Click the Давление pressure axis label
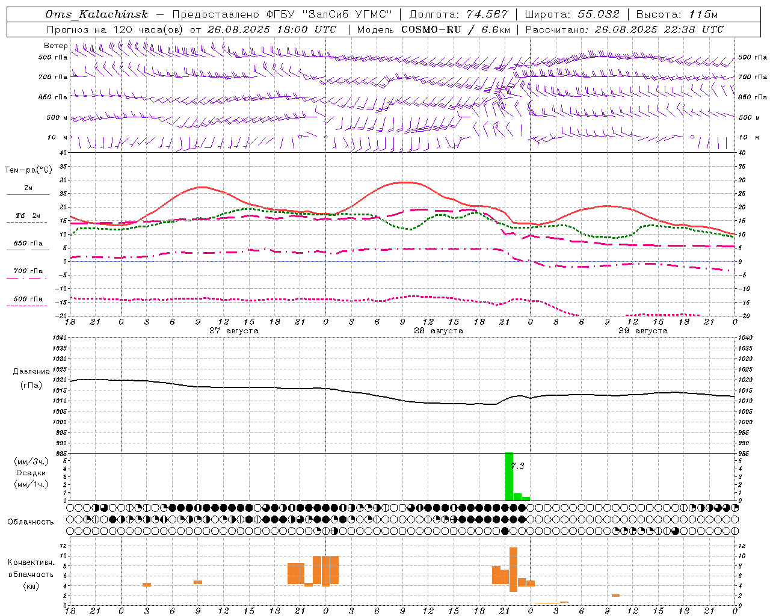The height and width of the screenshot is (616, 770). point(31,372)
